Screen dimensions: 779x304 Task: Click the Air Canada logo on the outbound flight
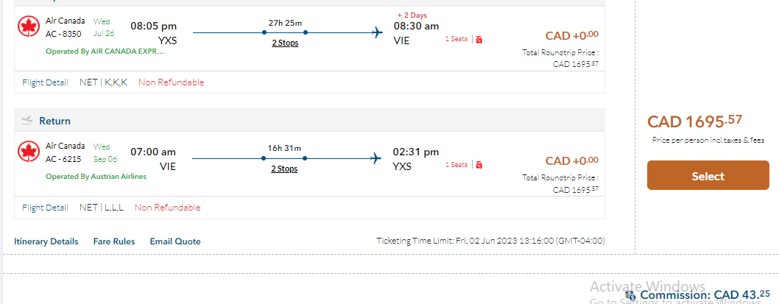click(29, 26)
